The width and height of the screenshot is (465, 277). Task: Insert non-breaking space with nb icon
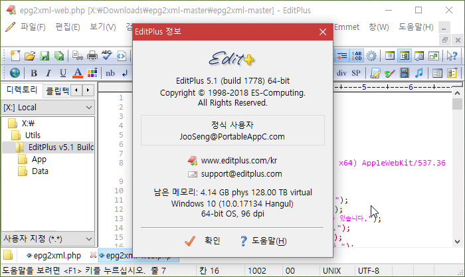pyautogui.click(x=110, y=73)
